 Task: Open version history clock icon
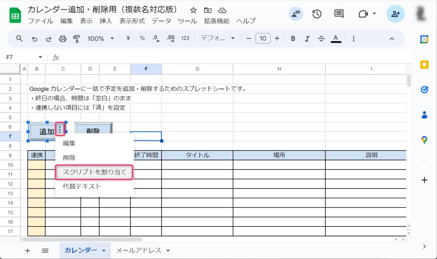click(317, 14)
